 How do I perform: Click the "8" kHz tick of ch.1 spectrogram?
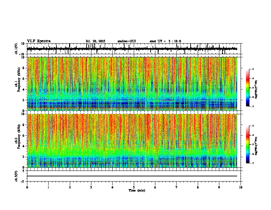click(24, 68)
